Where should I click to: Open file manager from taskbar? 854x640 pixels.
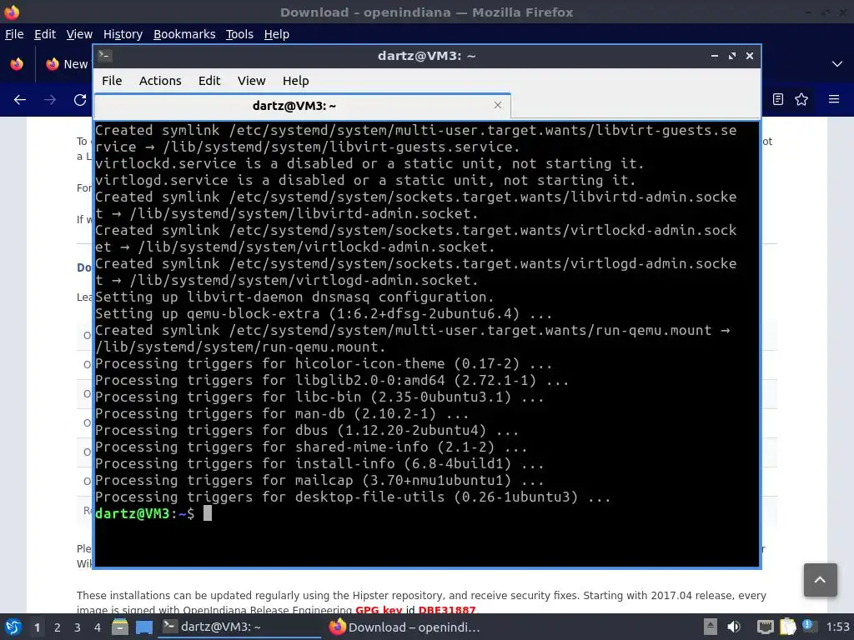point(120,627)
